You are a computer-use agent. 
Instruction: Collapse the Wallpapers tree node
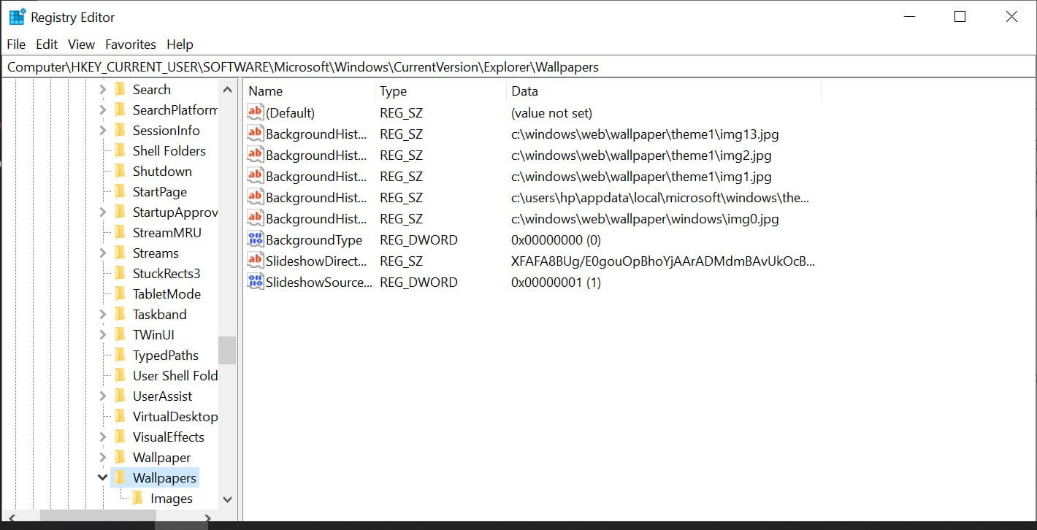click(102, 478)
